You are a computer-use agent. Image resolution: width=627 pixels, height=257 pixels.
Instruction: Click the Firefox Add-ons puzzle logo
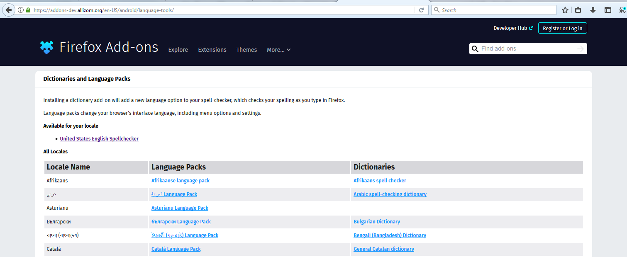pyautogui.click(x=47, y=47)
